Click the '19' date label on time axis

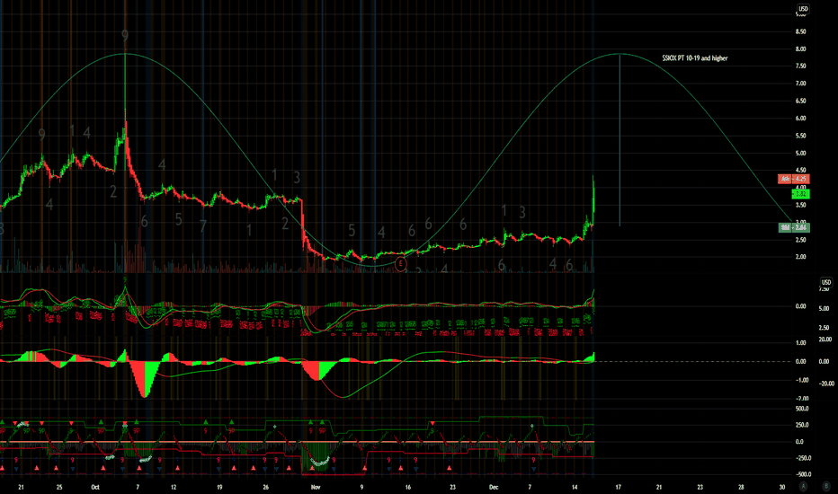[219, 487]
